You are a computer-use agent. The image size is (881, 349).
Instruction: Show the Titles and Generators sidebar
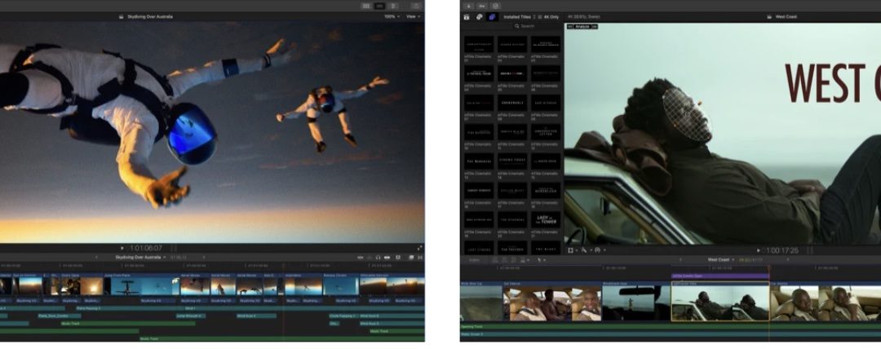(492, 17)
